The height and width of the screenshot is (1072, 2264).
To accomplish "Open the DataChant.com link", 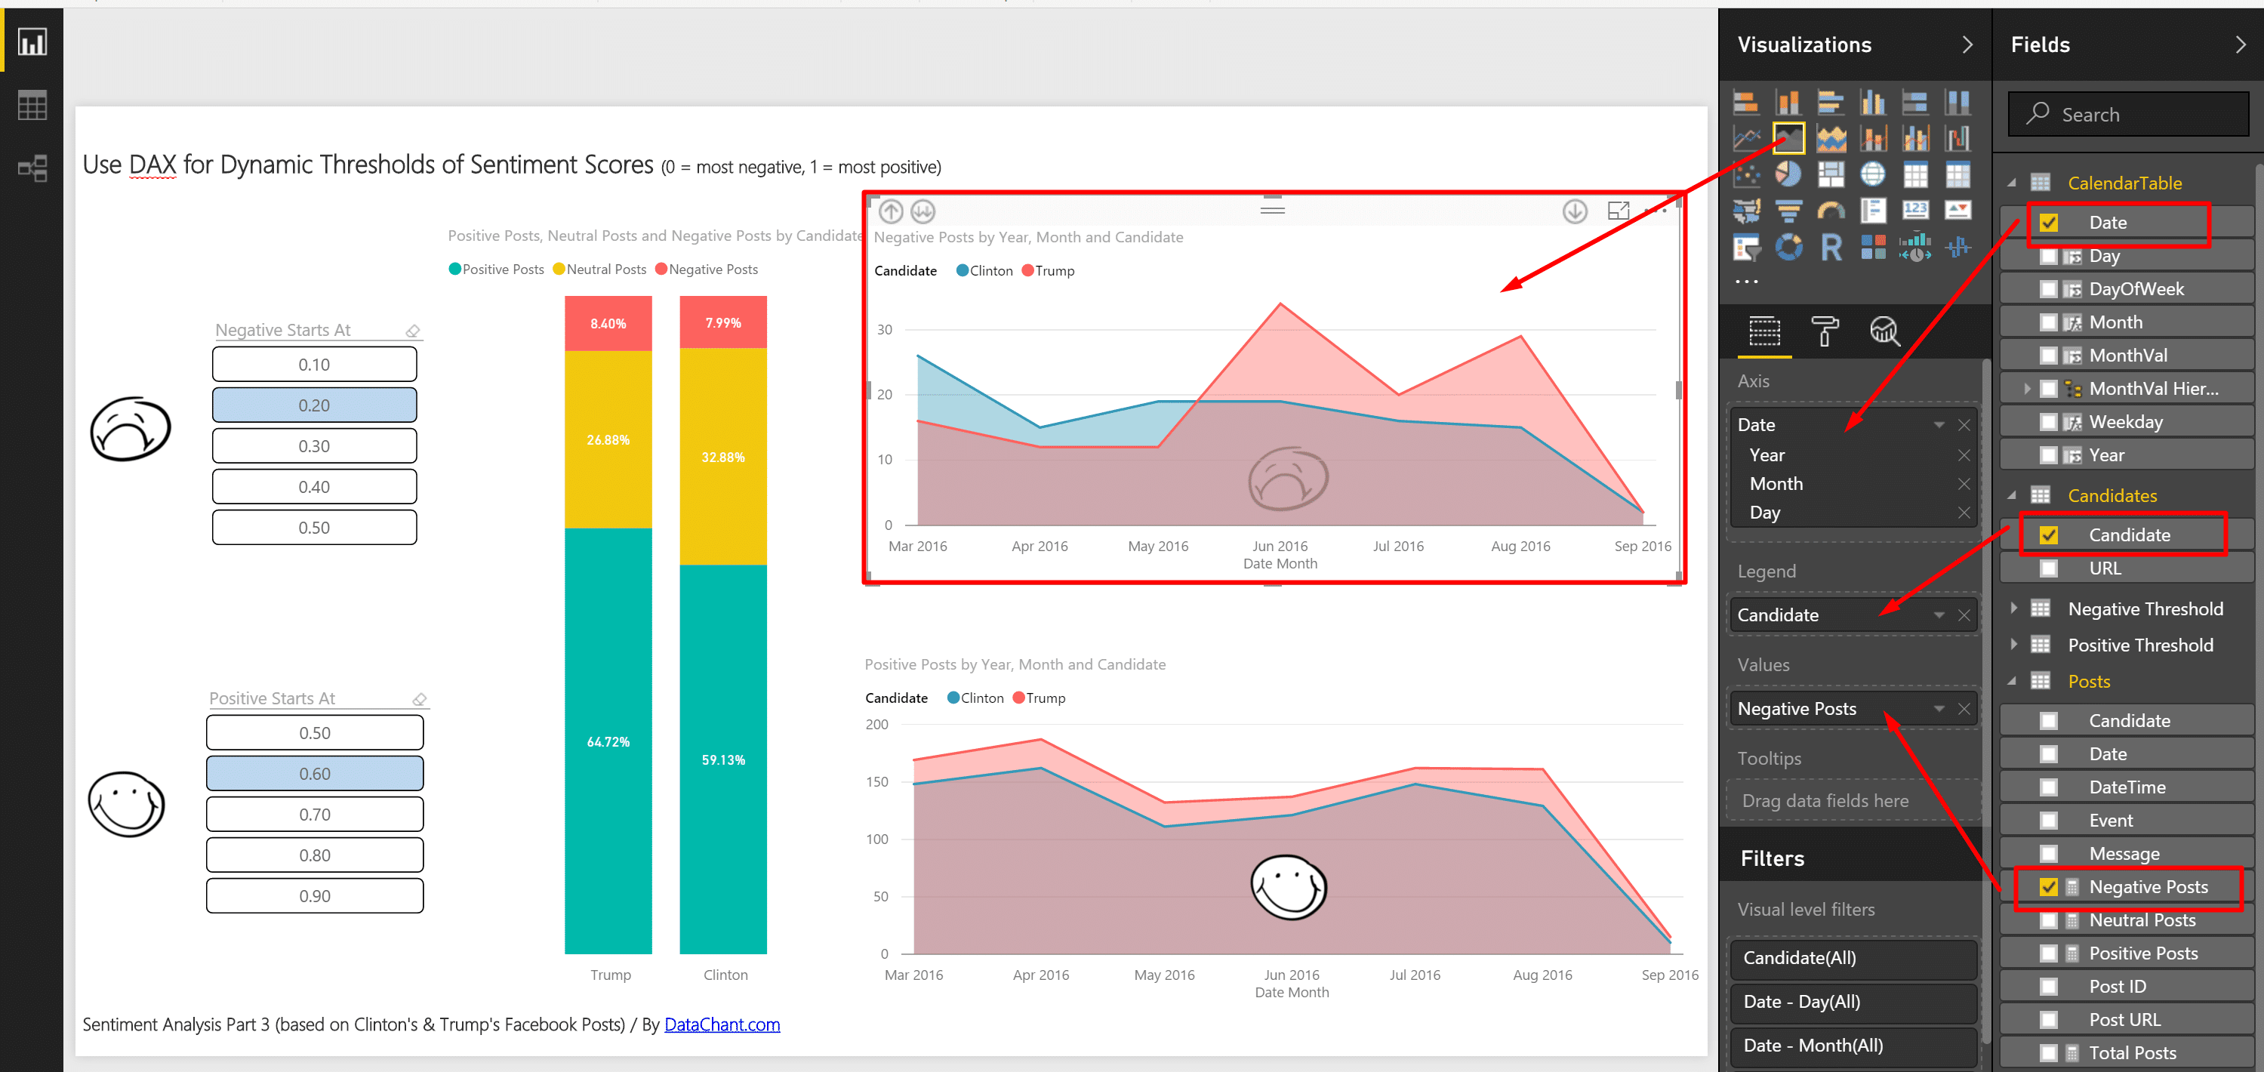I will point(722,1024).
